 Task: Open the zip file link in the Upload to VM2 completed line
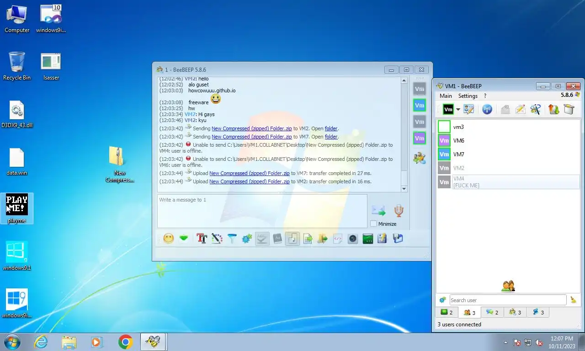click(250, 181)
